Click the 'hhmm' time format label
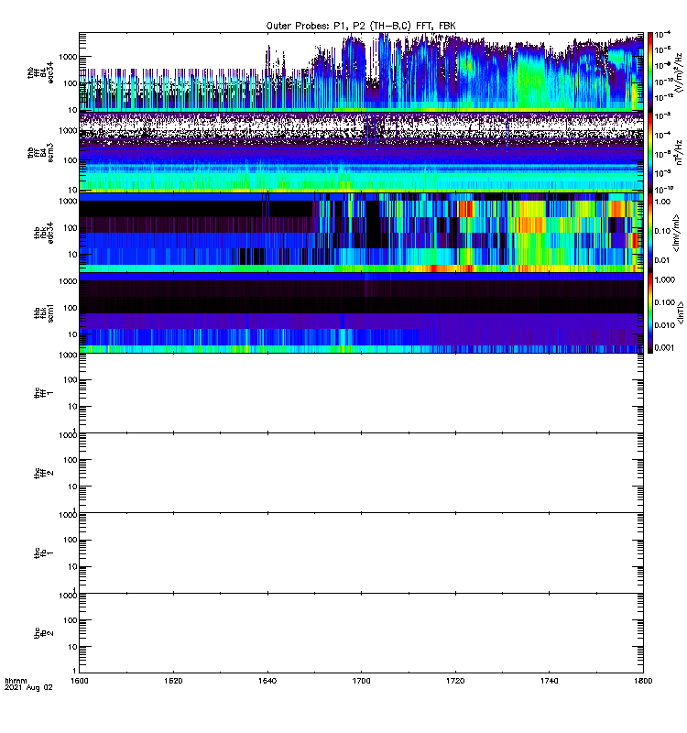The image size is (687, 733). [16, 681]
